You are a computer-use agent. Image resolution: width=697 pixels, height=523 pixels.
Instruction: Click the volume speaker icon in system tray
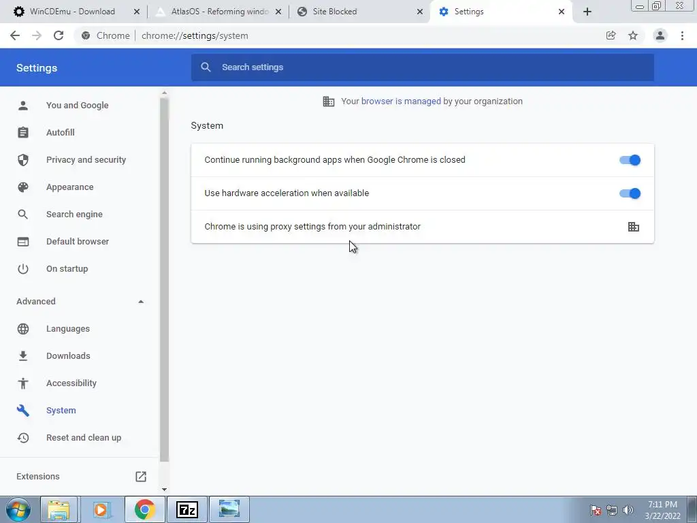(628, 510)
